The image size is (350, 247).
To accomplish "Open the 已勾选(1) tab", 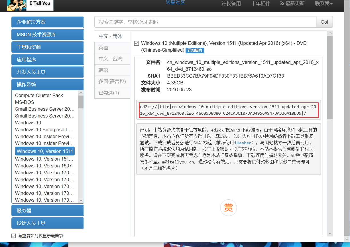I will 112,93.
